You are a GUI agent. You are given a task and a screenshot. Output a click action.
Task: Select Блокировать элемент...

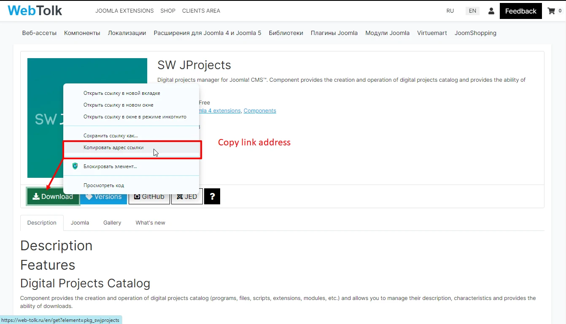pos(131,166)
